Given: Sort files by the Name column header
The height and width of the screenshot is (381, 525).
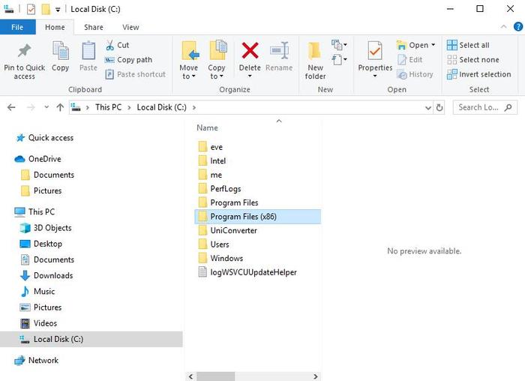Looking at the screenshot, I should tap(207, 128).
